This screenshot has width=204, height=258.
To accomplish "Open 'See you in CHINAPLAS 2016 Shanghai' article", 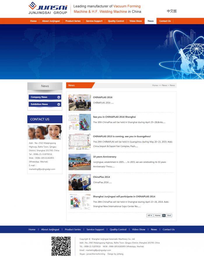I will click(114, 117).
